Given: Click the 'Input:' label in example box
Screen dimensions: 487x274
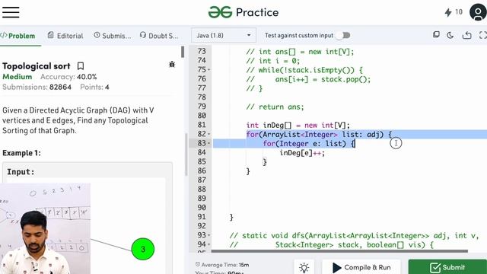Looking at the screenshot, I should click(x=21, y=172).
